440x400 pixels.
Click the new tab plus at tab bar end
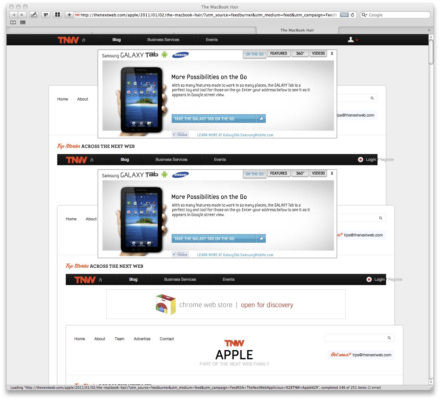coord(429,30)
